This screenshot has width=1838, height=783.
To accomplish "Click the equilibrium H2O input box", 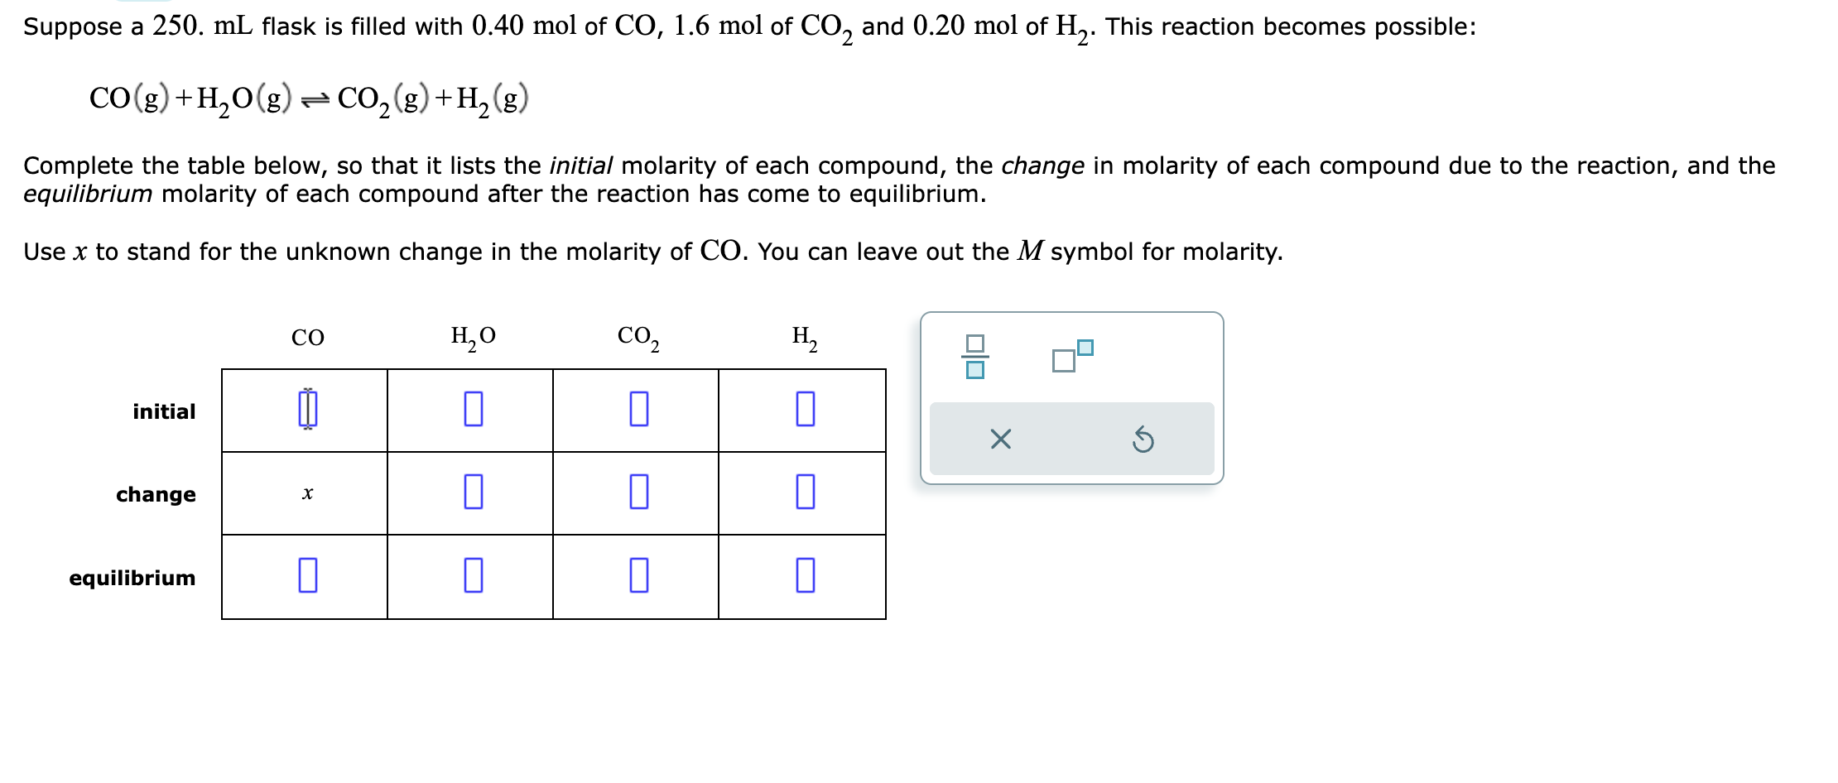I will coord(472,577).
